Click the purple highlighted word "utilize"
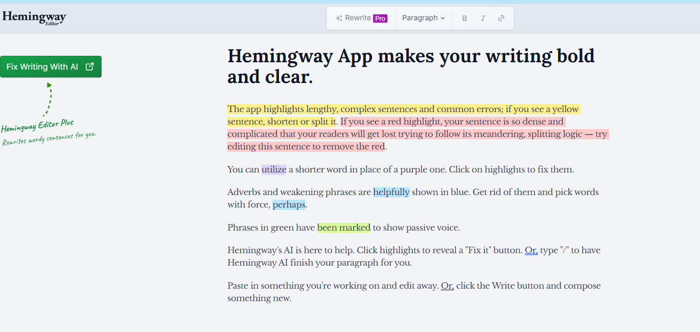 pos(274,169)
